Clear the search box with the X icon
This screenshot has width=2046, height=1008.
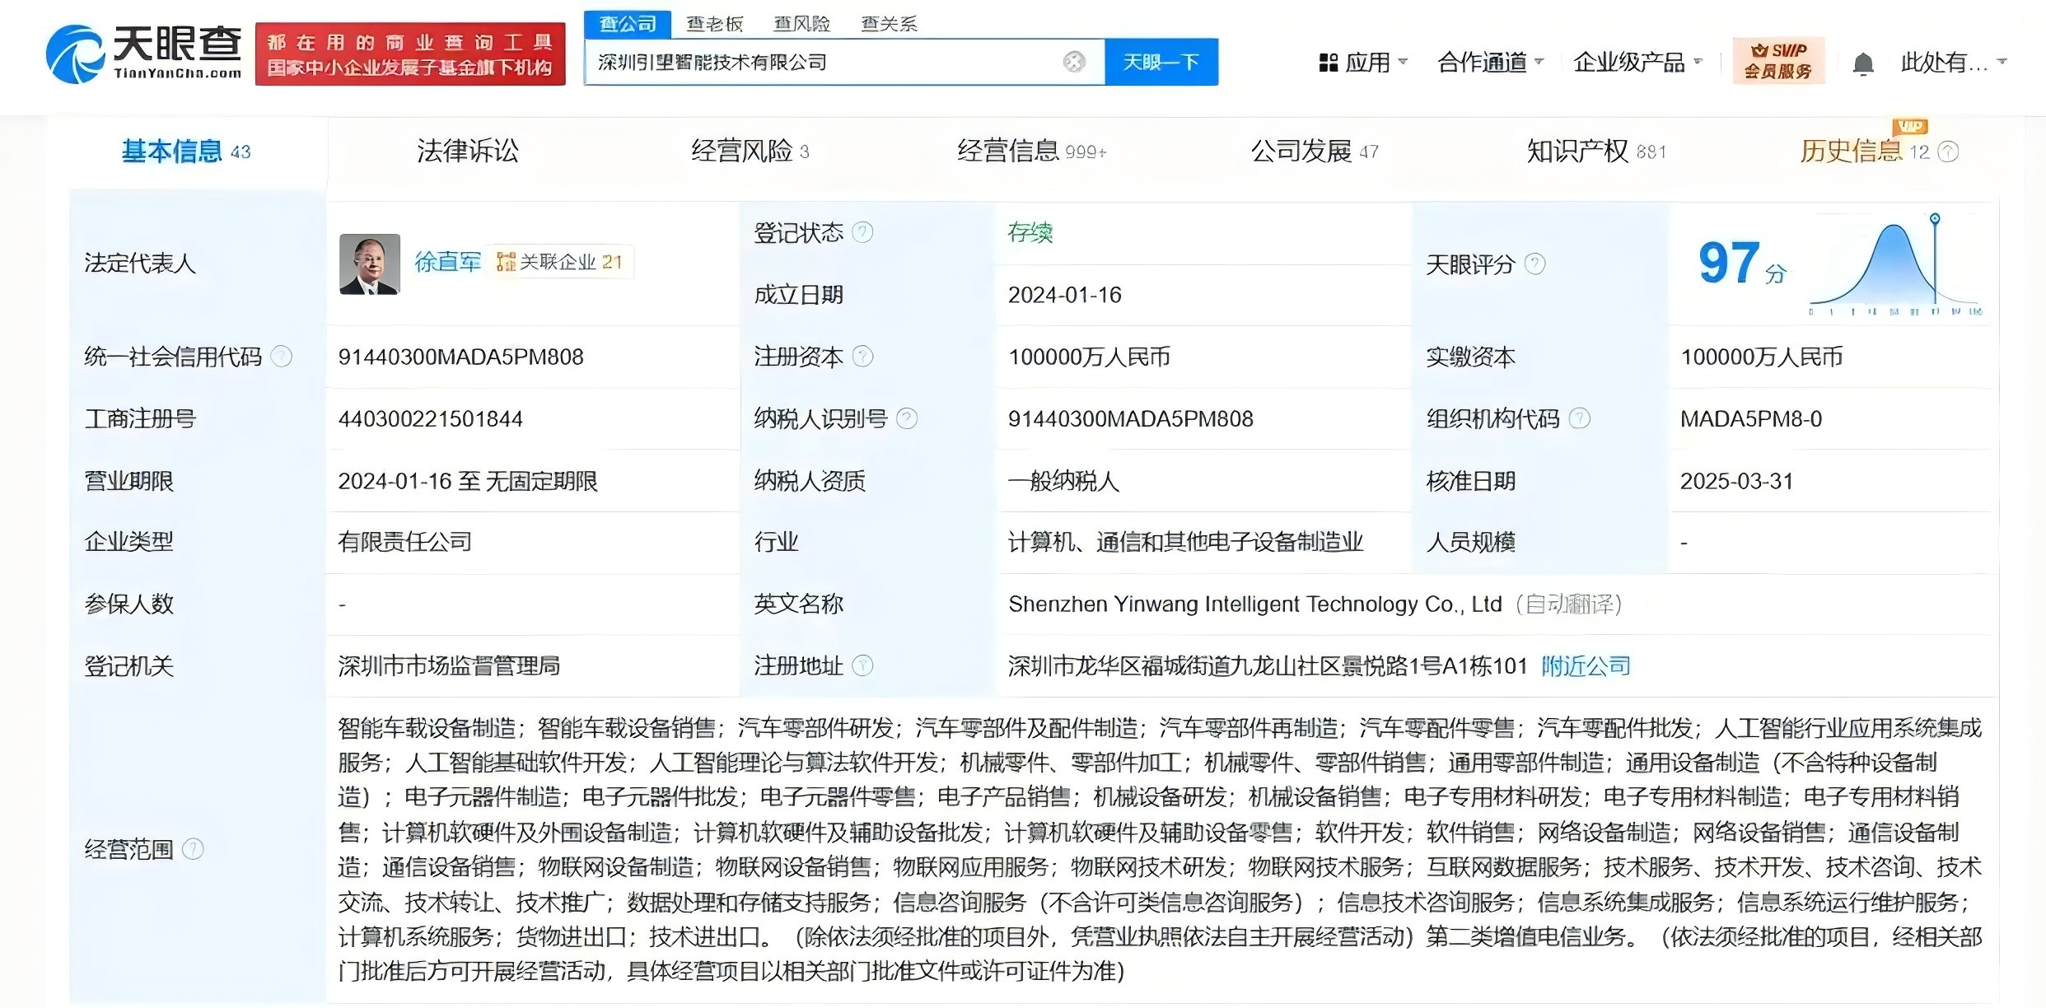pyautogui.click(x=1074, y=62)
